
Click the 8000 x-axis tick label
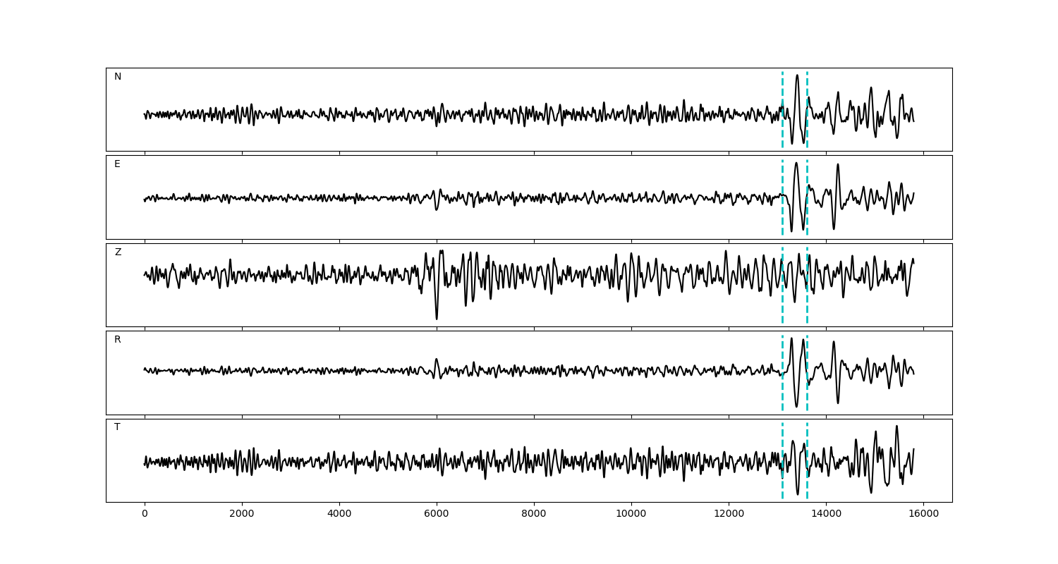[534, 515]
